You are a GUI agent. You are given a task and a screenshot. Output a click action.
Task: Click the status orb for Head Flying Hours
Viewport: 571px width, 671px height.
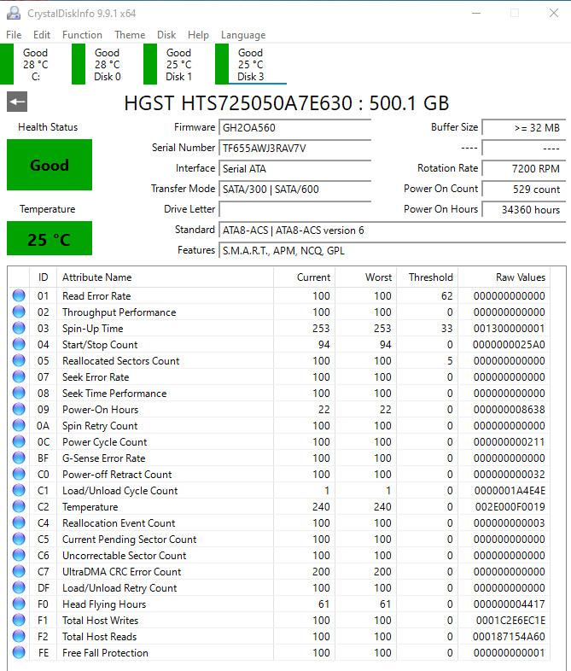[19, 604]
